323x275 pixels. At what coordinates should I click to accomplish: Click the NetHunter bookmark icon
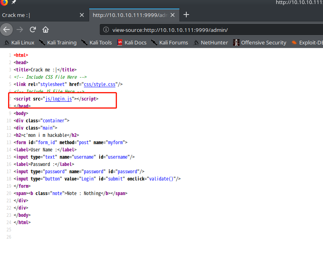pyautogui.click(x=196, y=43)
